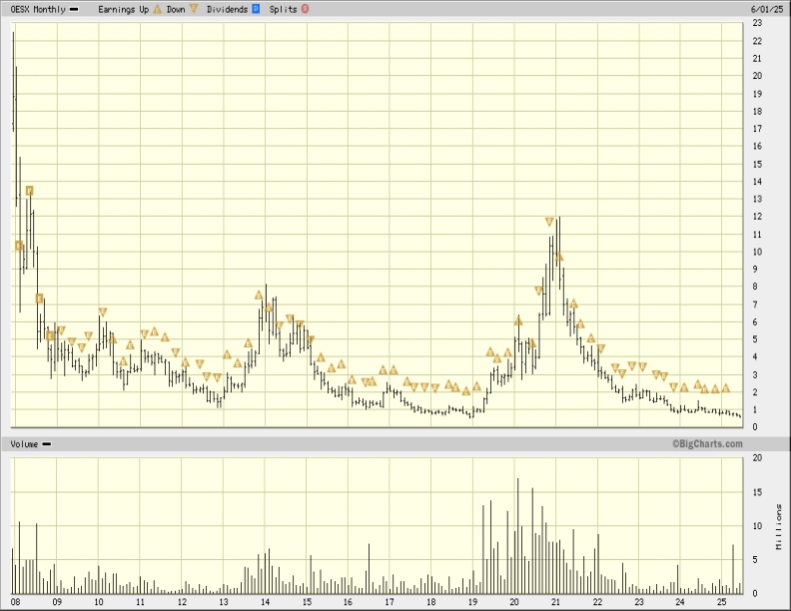Click the 1 label on the price axis

coord(755,410)
